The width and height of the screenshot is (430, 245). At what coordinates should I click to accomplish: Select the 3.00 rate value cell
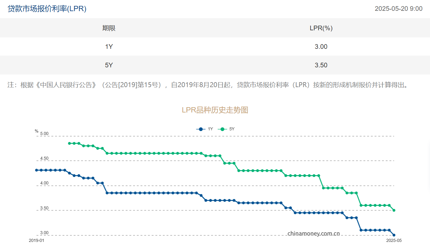[x=321, y=47]
